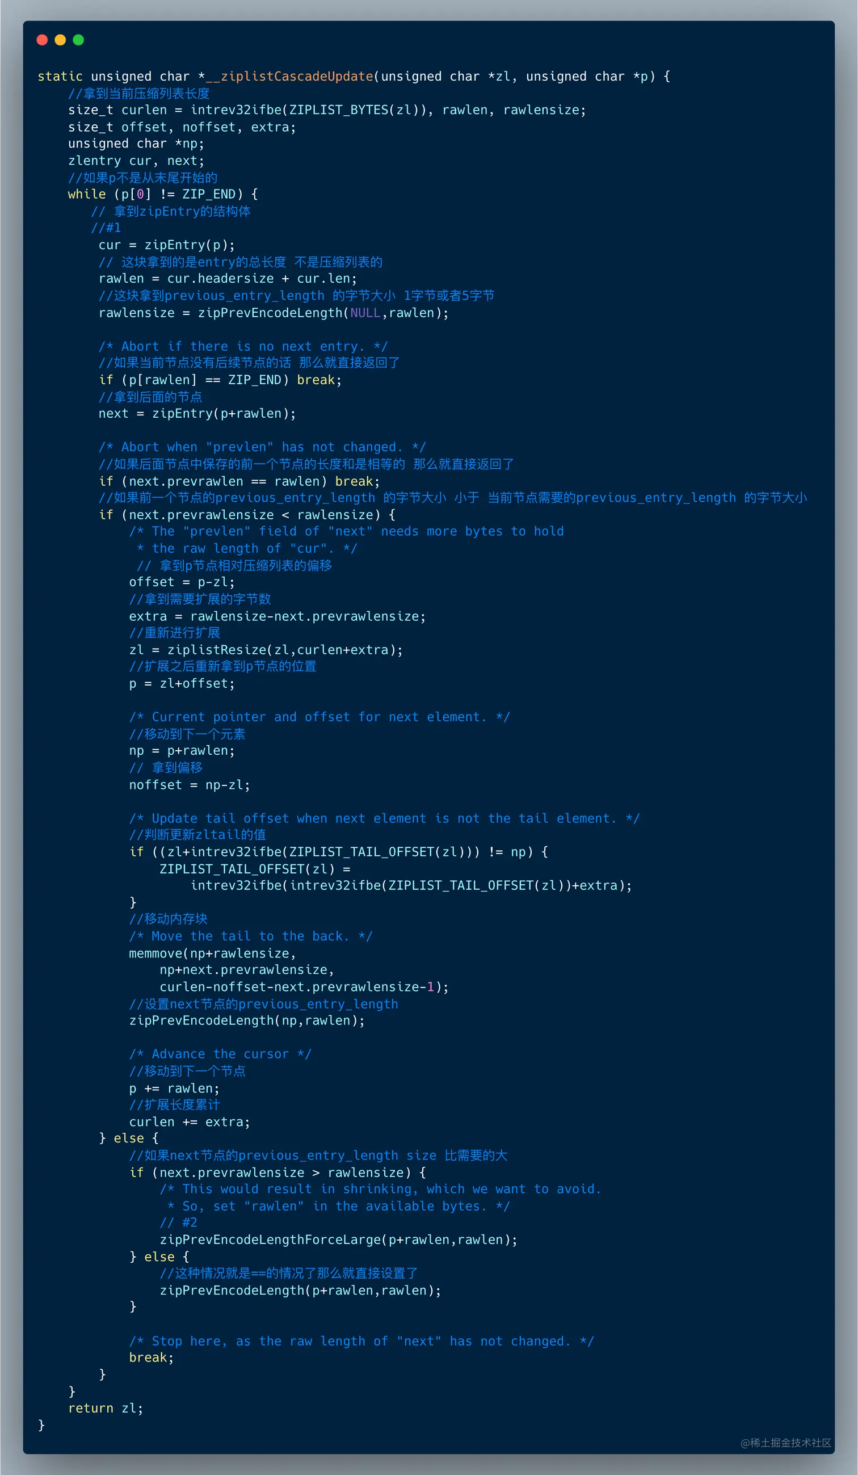Click the yellow minimize dot
This screenshot has height=1475, width=858.
[60, 40]
